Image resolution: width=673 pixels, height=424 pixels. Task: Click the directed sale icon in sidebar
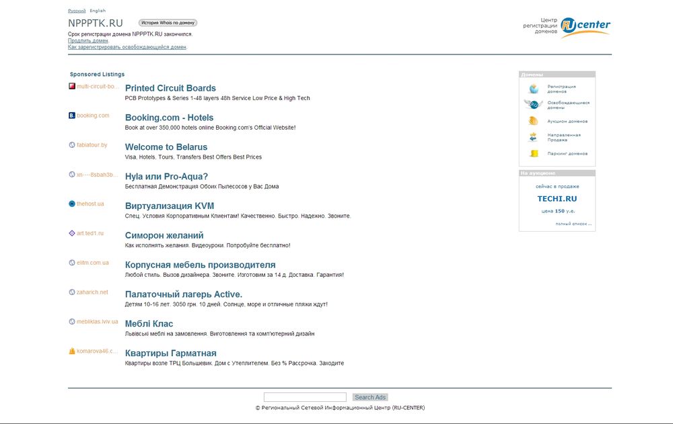pyautogui.click(x=534, y=137)
